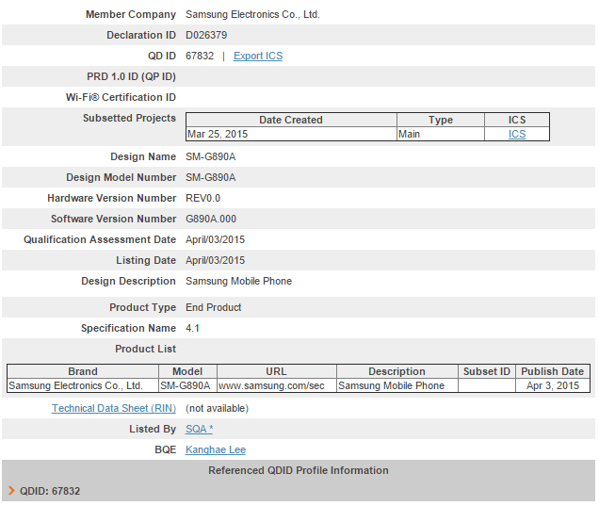Click Description column header in Product List
This screenshot has height=506, width=599.
pos(397,371)
